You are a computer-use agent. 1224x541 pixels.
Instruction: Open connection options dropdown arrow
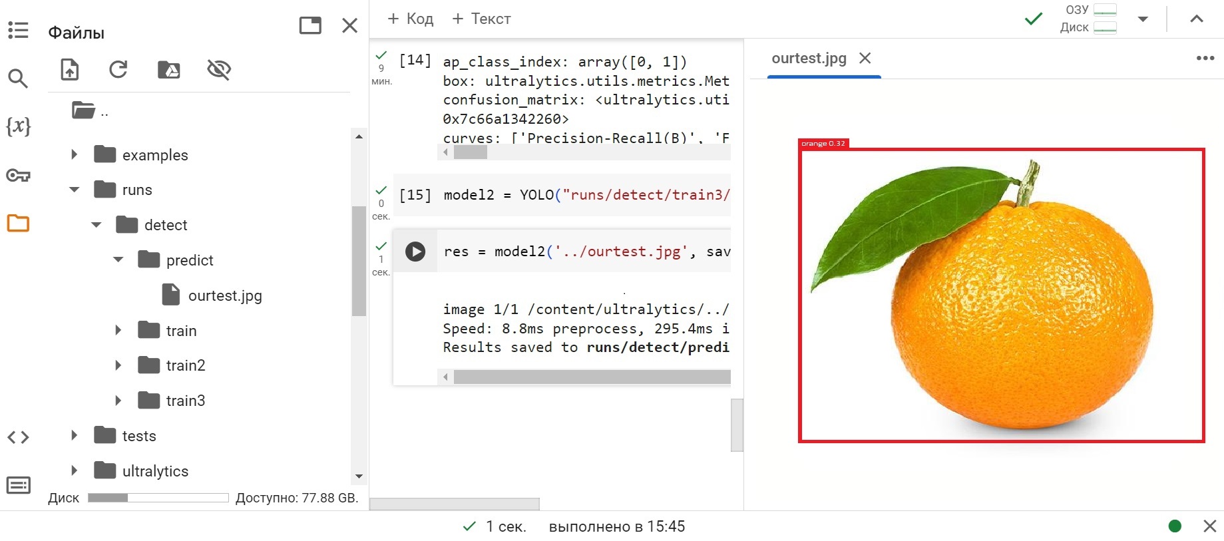click(x=1143, y=19)
